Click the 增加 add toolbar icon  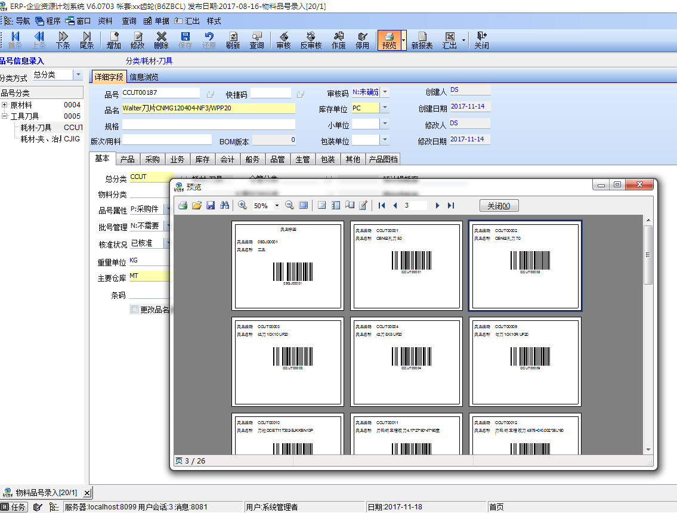click(114, 40)
